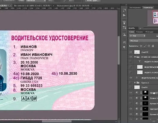Image resolution: width=158 pixels, height=123 pixels.
Task: Hide the Слой 97 layer
Action: click(131, 52)
